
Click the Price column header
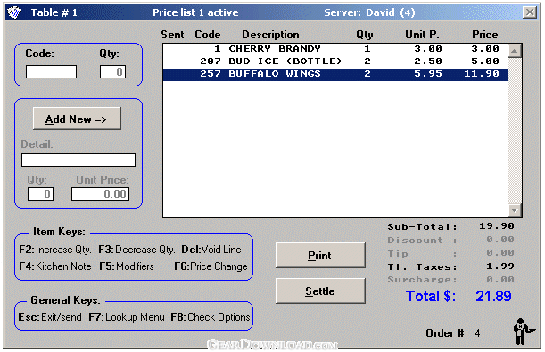click(x=485, y=35)
